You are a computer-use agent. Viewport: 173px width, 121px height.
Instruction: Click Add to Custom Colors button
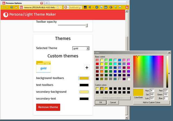click(151, 102)
